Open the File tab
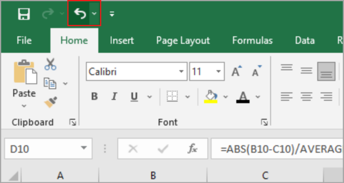 coord(24,41)
